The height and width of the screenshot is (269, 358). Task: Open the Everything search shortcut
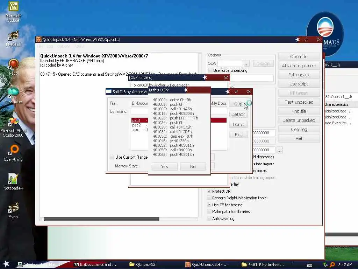coord(13,153)
